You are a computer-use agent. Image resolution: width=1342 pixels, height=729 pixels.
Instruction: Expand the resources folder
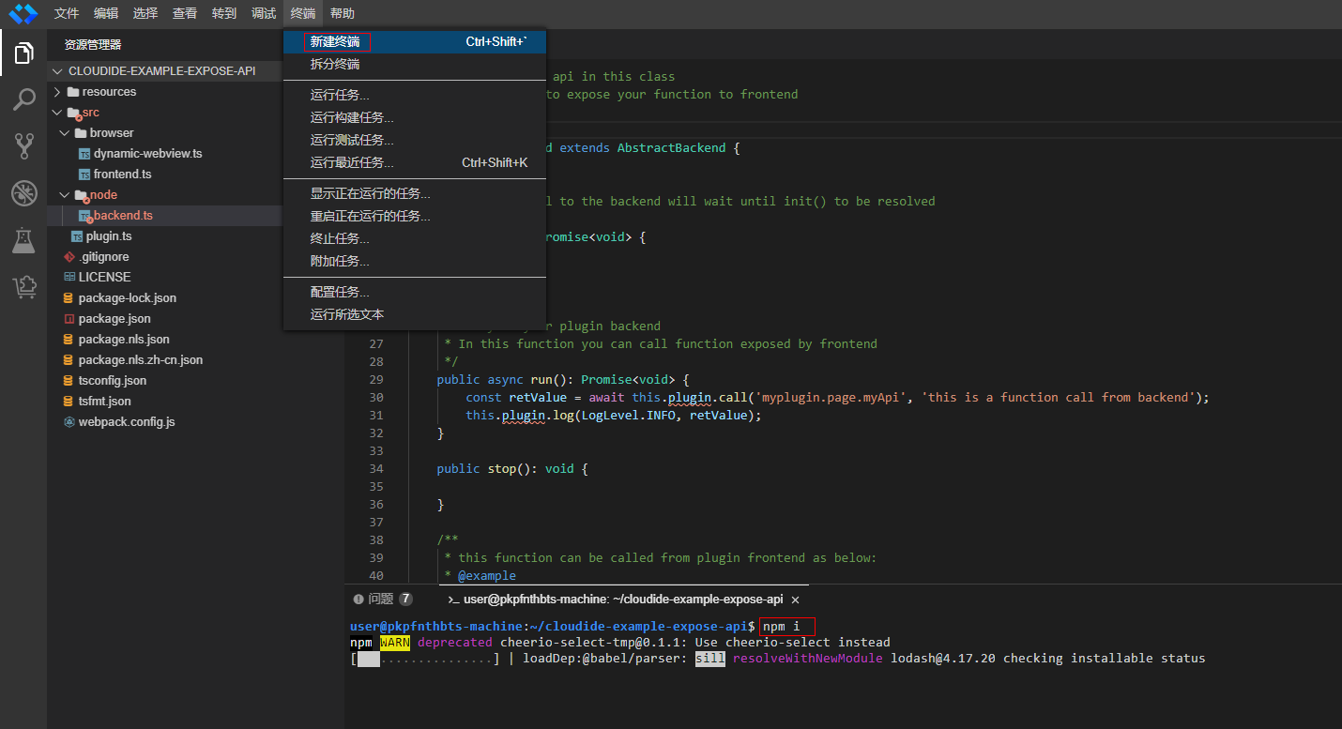(108, 92)
